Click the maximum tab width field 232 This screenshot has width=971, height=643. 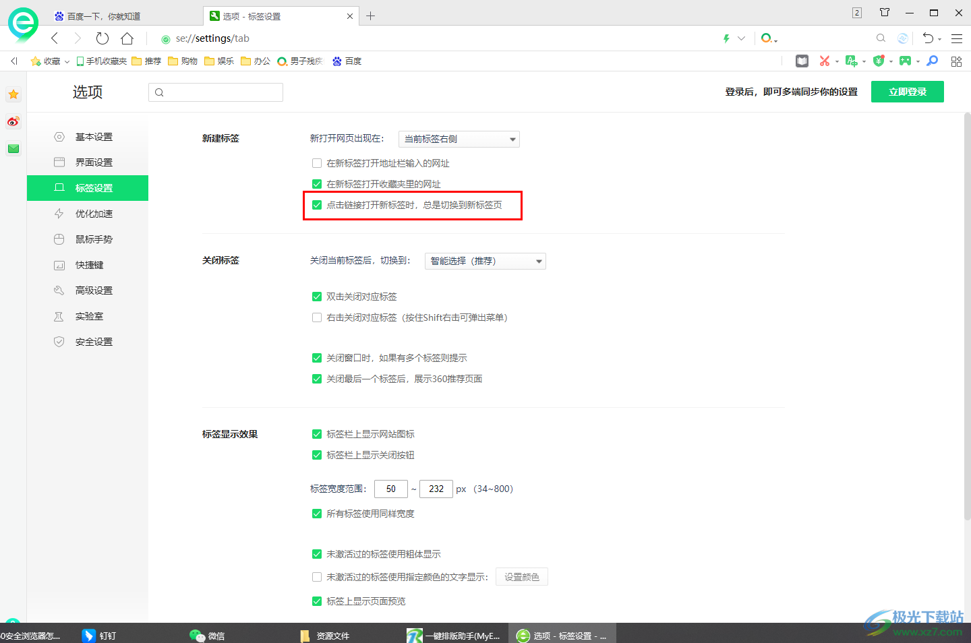[x=436, y=489]
